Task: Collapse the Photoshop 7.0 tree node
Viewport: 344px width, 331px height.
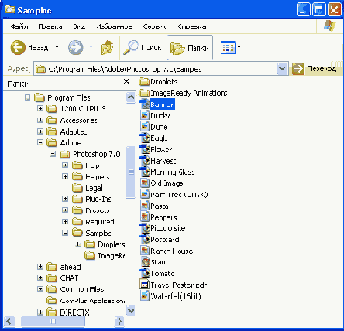Action: click(x=53, y=154)
